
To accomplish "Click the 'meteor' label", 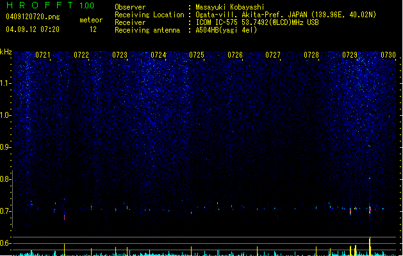I will [91, 20].
